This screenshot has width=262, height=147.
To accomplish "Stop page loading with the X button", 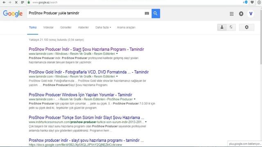I will [x=16, y=2].
